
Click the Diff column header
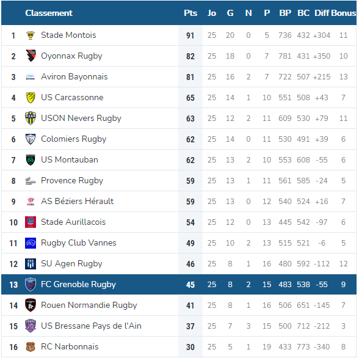pos(322,13)
